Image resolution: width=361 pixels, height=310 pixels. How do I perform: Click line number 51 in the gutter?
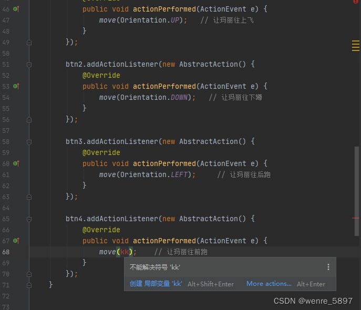[x=6, y=65]
